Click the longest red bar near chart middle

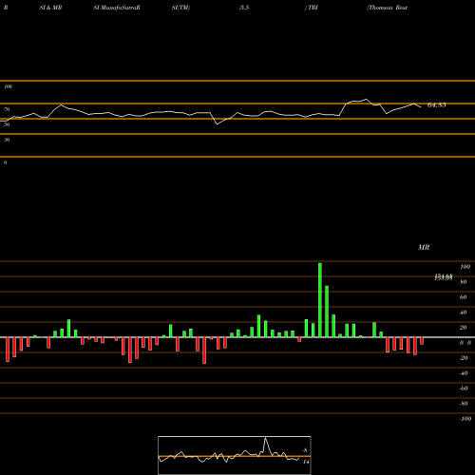[x=204, y=351]
